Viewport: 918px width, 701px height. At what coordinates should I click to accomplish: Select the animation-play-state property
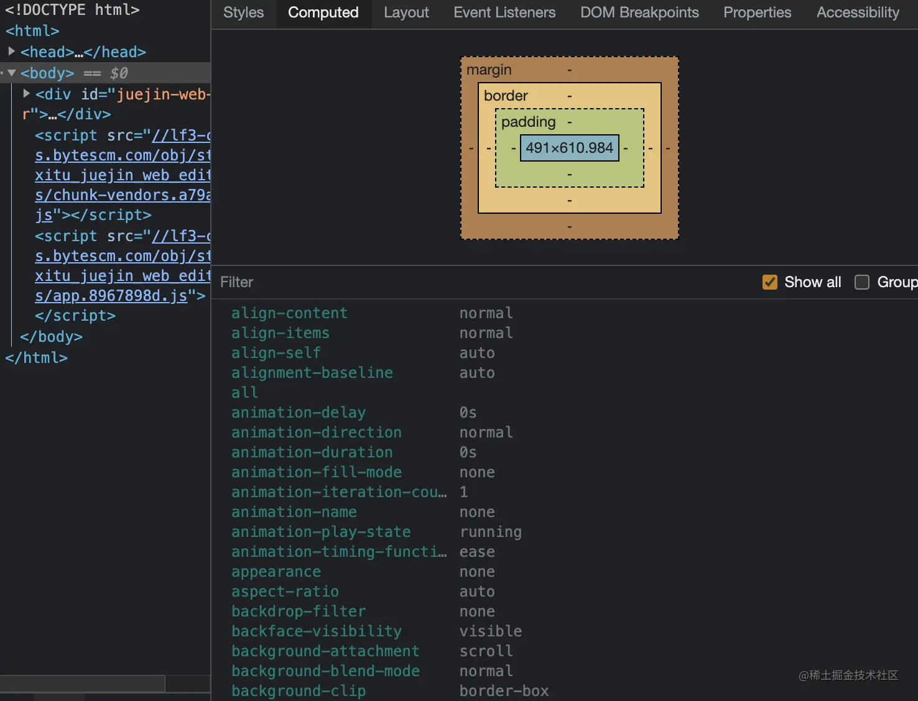pyautogui.click(x=321, y=532)
